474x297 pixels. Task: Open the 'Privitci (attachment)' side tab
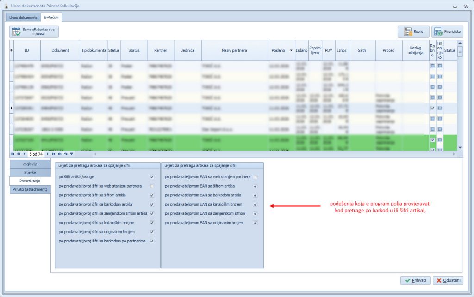click(x=30, y=189)
